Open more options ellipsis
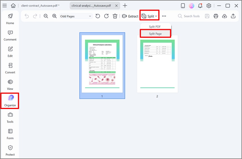 click(164, 16)
